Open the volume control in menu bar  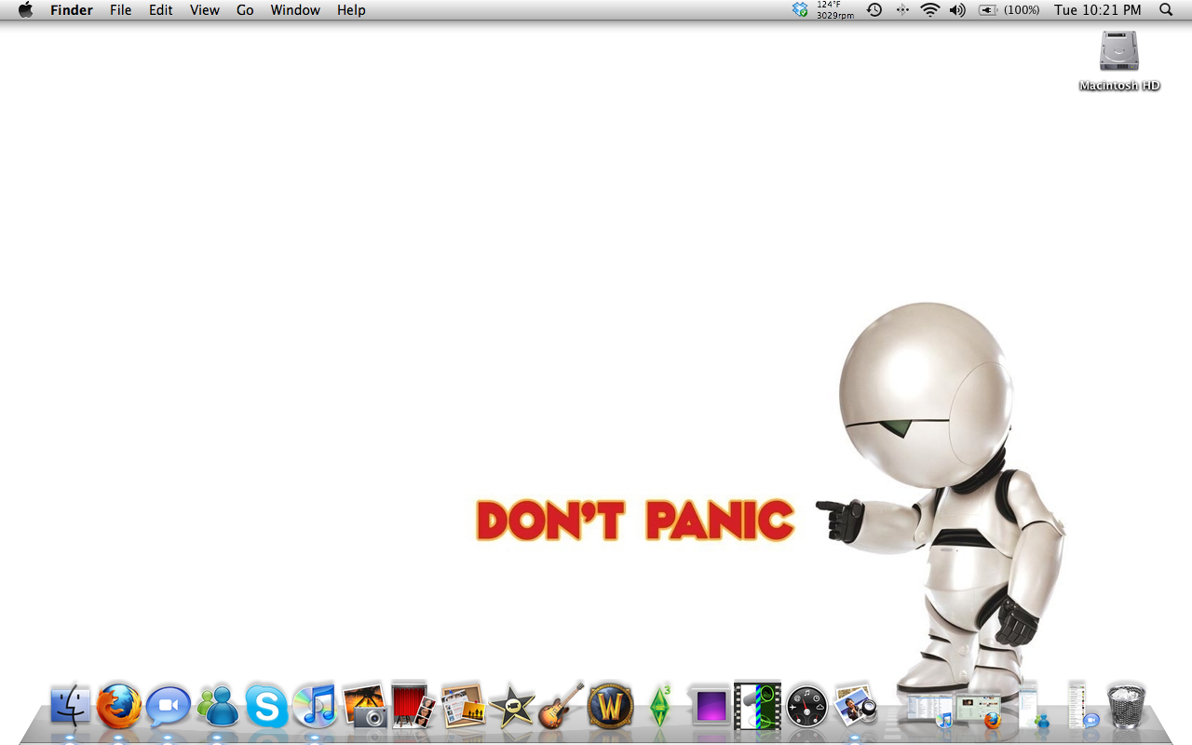pyautogui.click(x=957, y=10)
